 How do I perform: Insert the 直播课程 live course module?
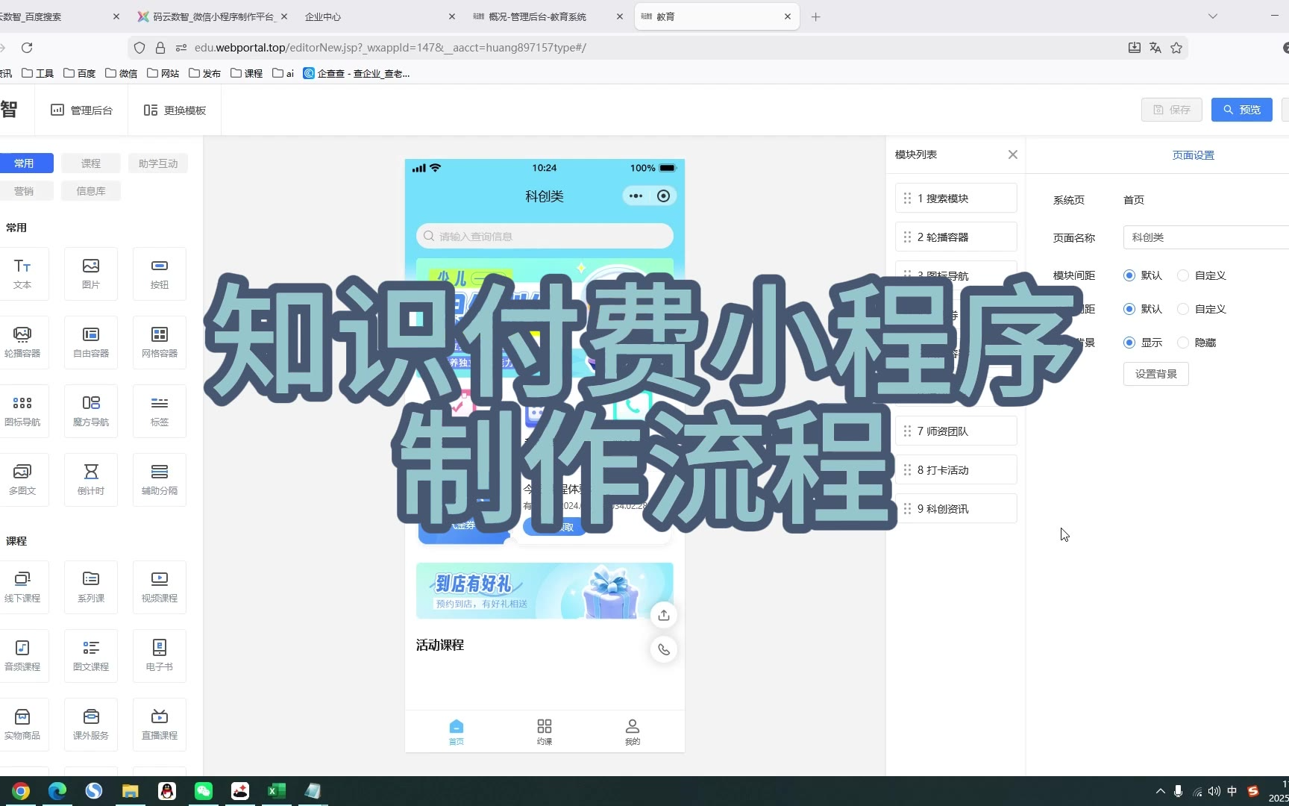tap(160, 723)
